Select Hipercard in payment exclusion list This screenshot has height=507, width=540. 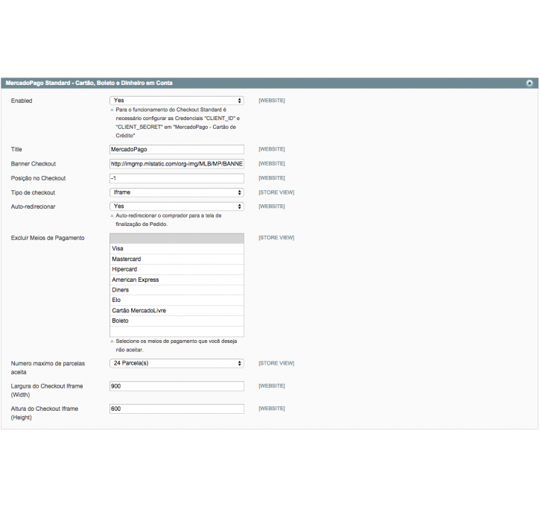(177, 269)
